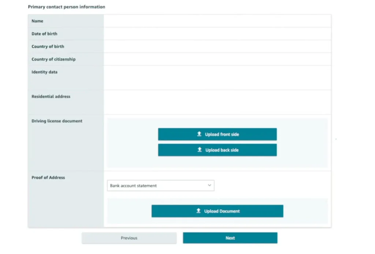The image size is (375, 254).
Task: Click the Identity data value area
Action: point(217,78)
